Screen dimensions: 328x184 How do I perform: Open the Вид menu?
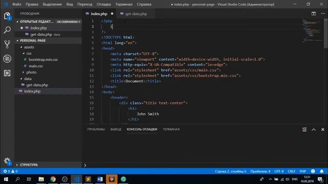pos(70,4)
